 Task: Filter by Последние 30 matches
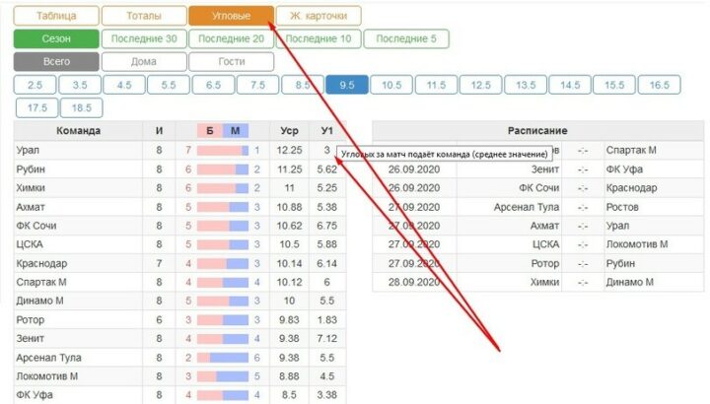(x=144, y=38)
